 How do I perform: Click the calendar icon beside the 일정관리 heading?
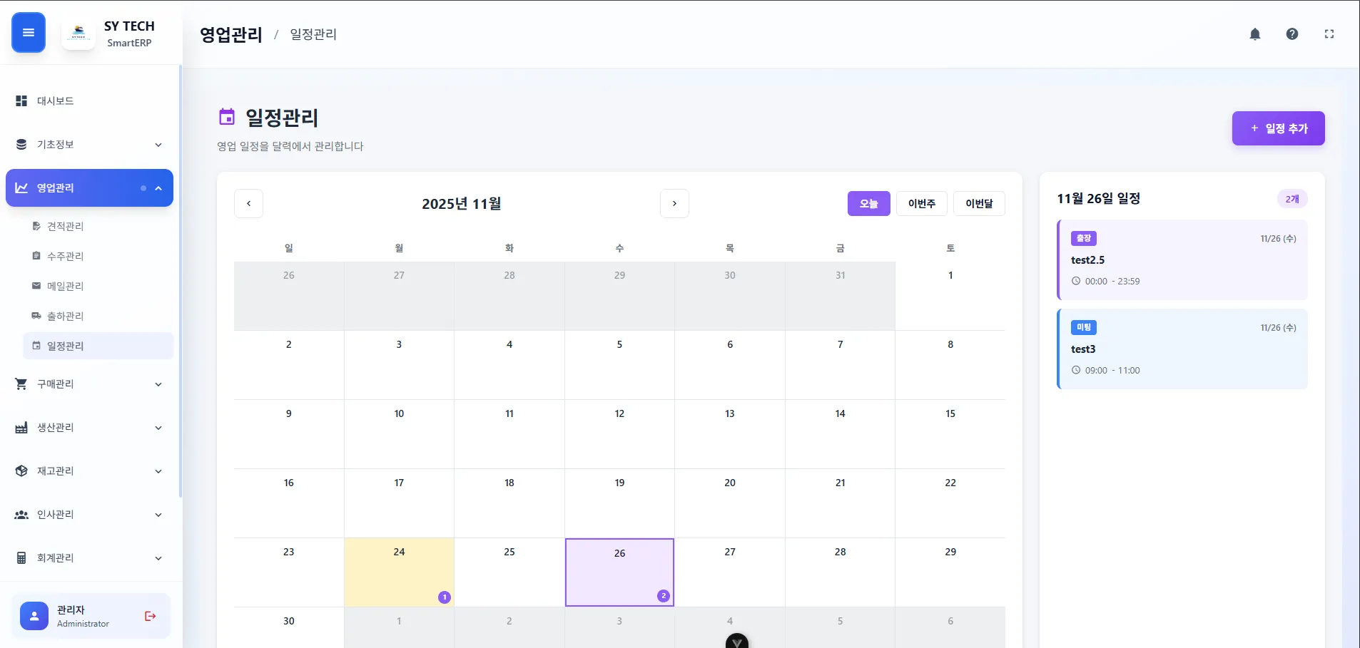[227, 117]
